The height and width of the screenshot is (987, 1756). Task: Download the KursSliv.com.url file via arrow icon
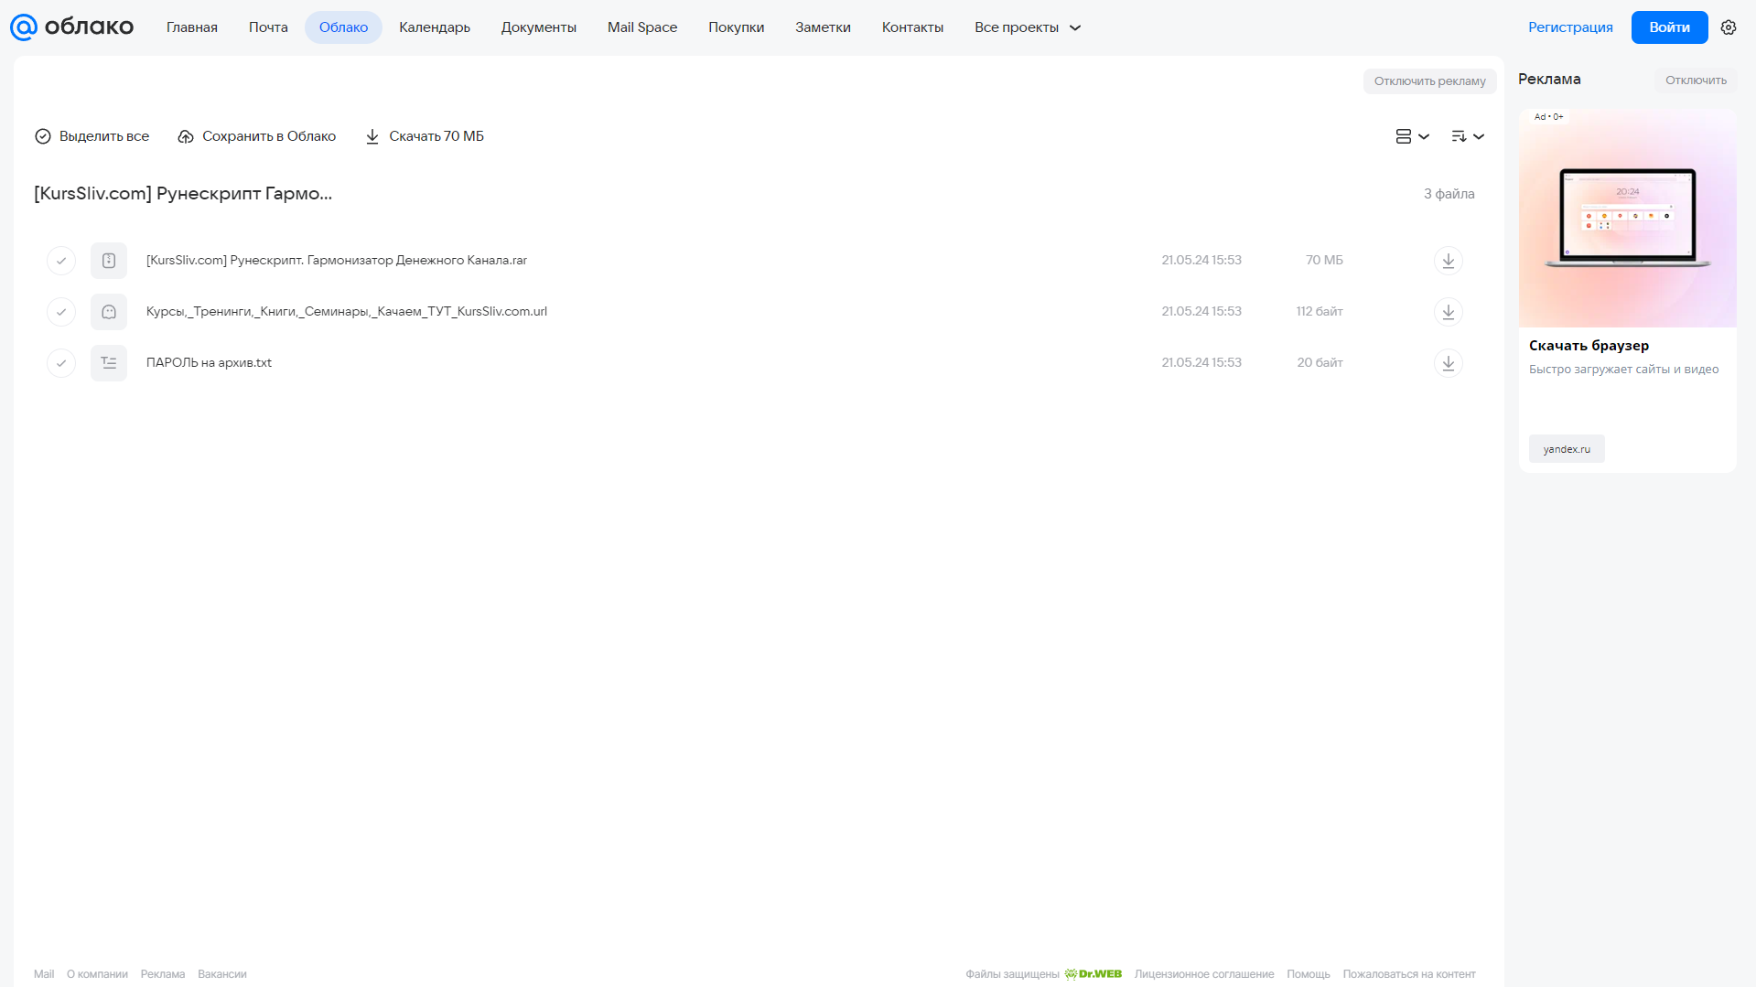1448,312
